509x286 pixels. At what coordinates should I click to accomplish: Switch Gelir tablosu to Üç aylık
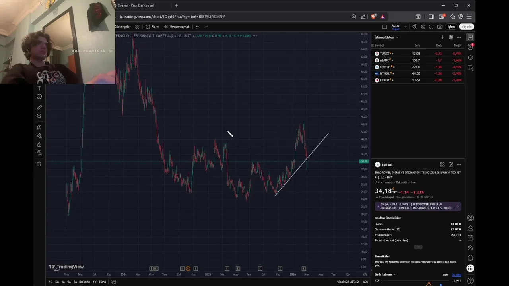tap(456, 275)
